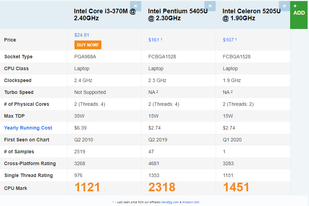The height and width of the screenshot is (206, 309).
Task: Remove Intel Pentium 5405U column with X
Action: pyautogui.click(x=210, y=6)
